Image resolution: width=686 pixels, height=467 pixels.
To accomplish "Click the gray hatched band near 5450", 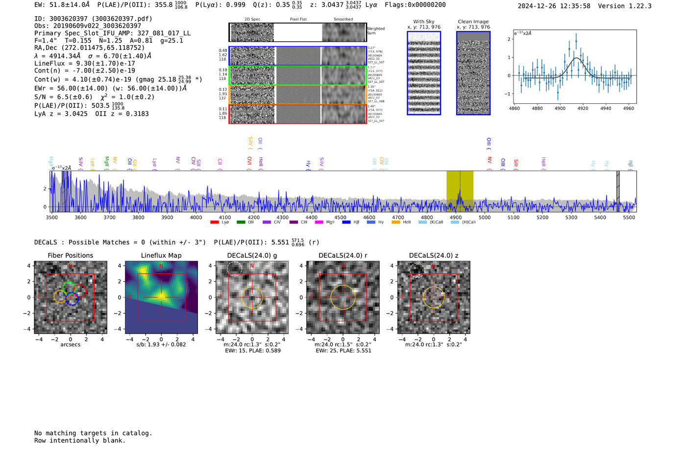I will click(618, 191).
